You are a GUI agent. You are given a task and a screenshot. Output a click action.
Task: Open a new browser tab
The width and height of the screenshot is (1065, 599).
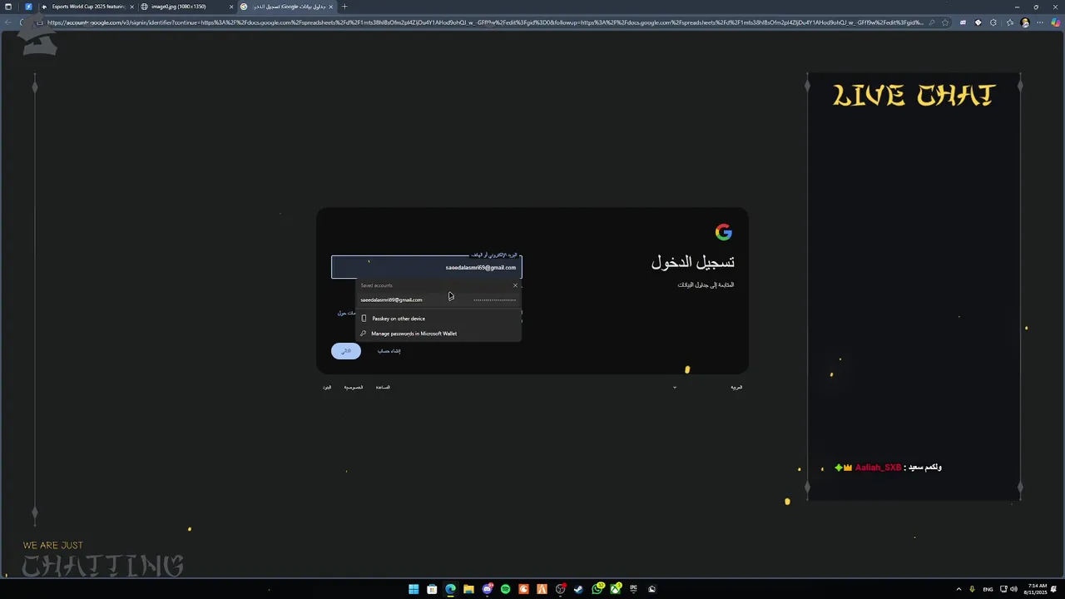344,7
